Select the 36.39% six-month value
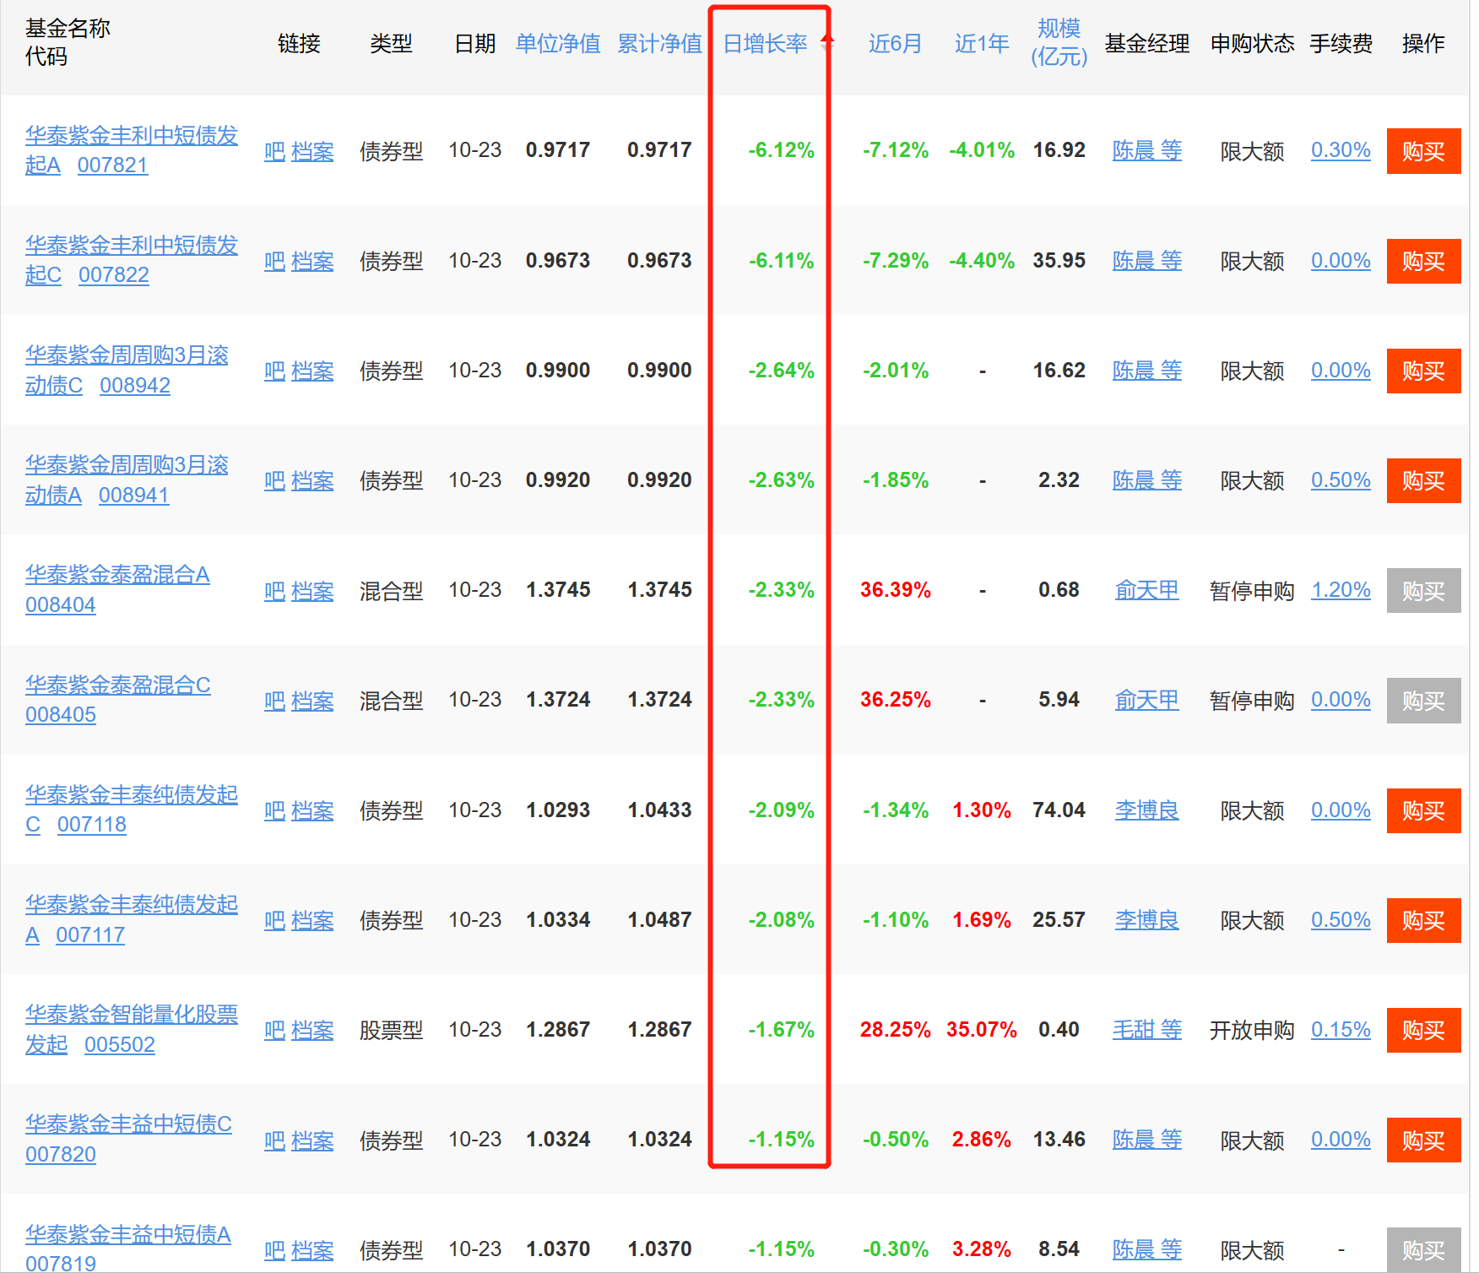Screen dimensions: 1479x1273 tap(895, 590)
